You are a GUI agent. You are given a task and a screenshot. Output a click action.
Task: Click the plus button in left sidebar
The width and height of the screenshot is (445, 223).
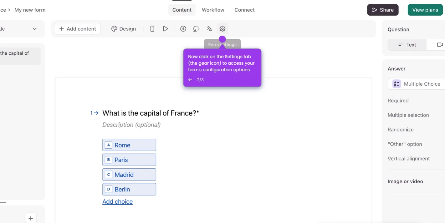click(x=31, y=218)
